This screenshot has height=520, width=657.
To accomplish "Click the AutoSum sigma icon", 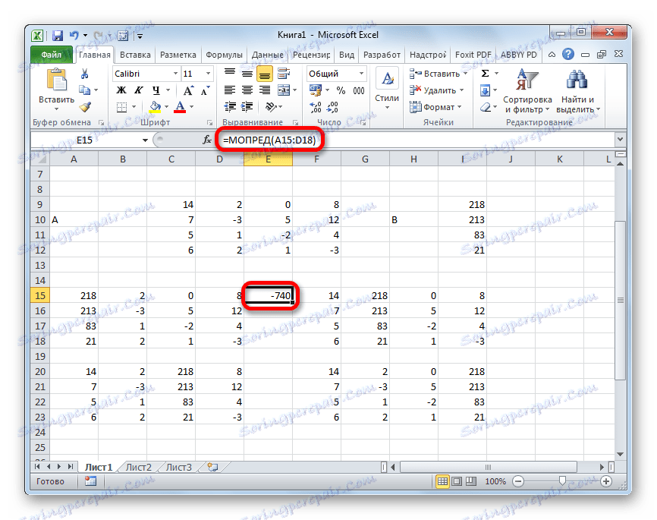I will click(x=486, y=74).
